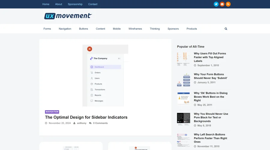This screenshot has width=270, height=150.
Task: Select the Navigation menu item
Action: pos(65,29)
